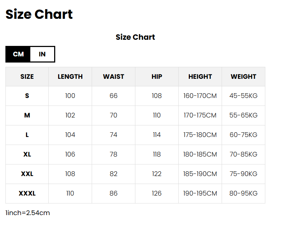The width and height of the screenshot is (296, 227).
Task: Click the 80-95KG weight cell
Action: [x=243, y=193]
